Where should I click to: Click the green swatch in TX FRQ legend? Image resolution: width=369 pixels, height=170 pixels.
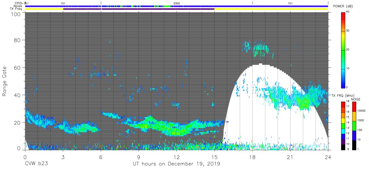[343, 125]
